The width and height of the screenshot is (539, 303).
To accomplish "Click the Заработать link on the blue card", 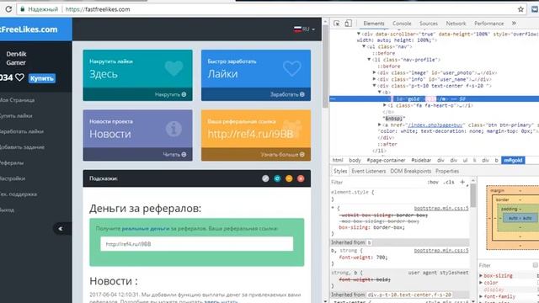I will click(287, 94).
